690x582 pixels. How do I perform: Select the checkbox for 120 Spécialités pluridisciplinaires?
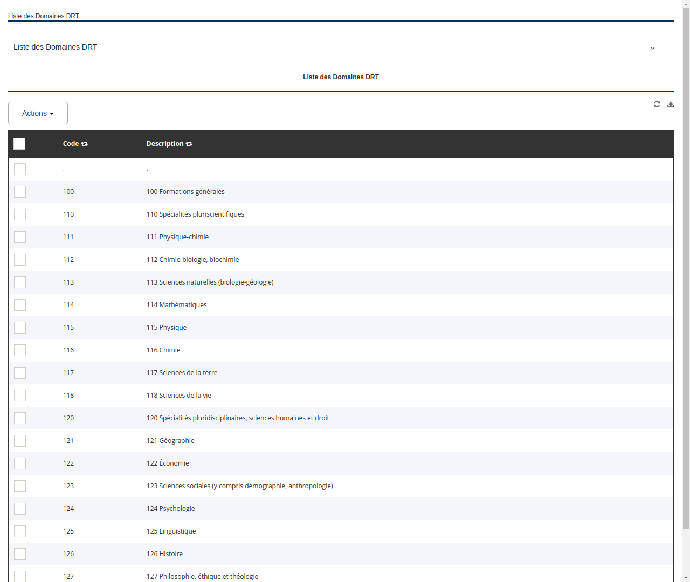coord(19,418)
